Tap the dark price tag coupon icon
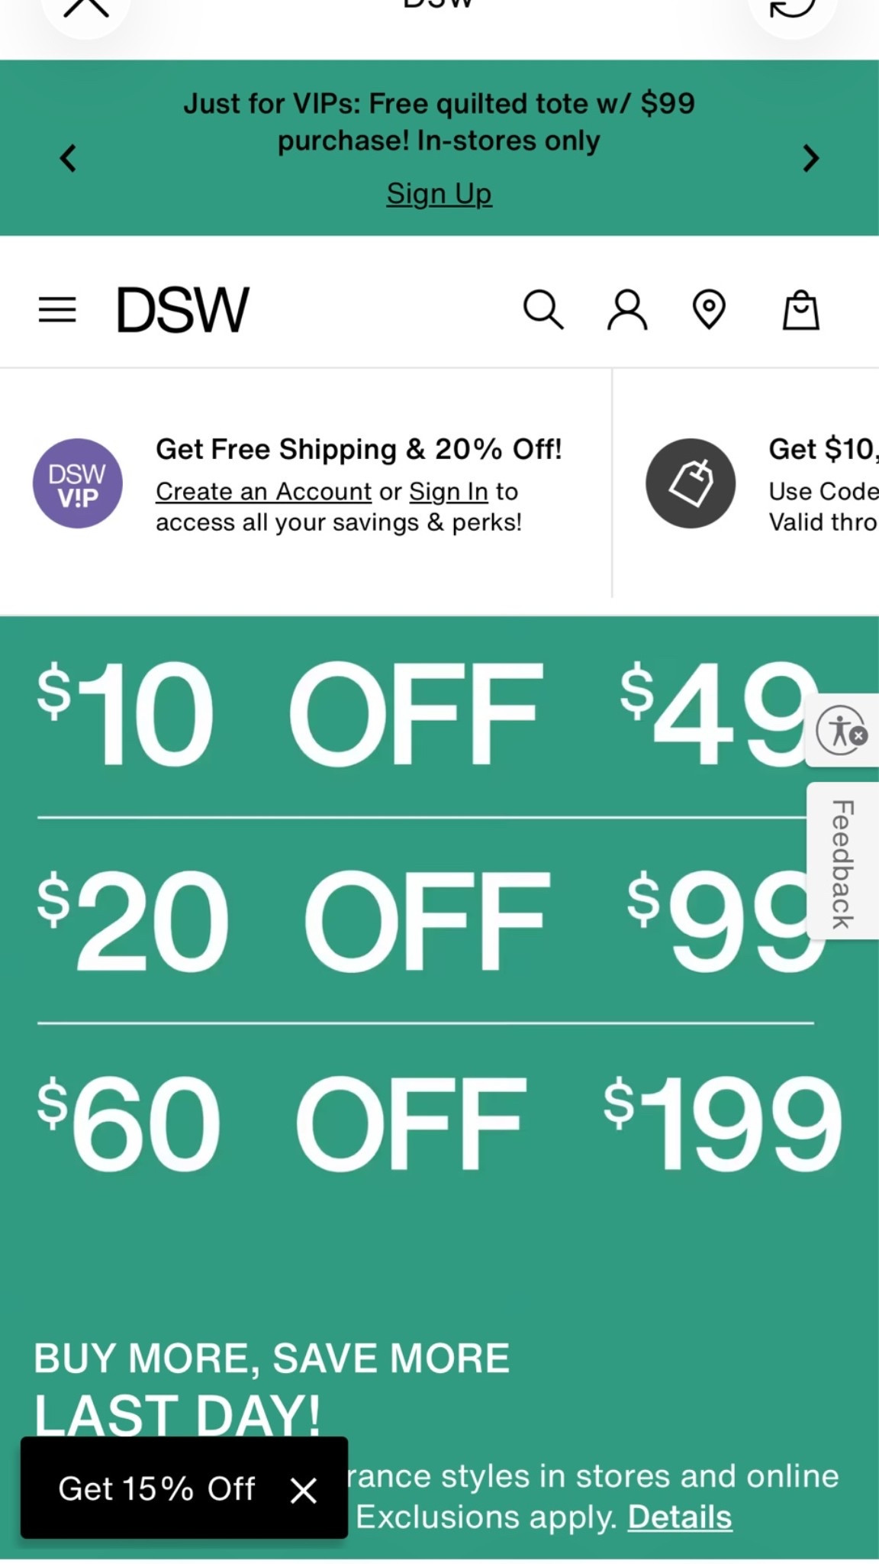This screenshot has height=1564, width=879. point(691,483)
